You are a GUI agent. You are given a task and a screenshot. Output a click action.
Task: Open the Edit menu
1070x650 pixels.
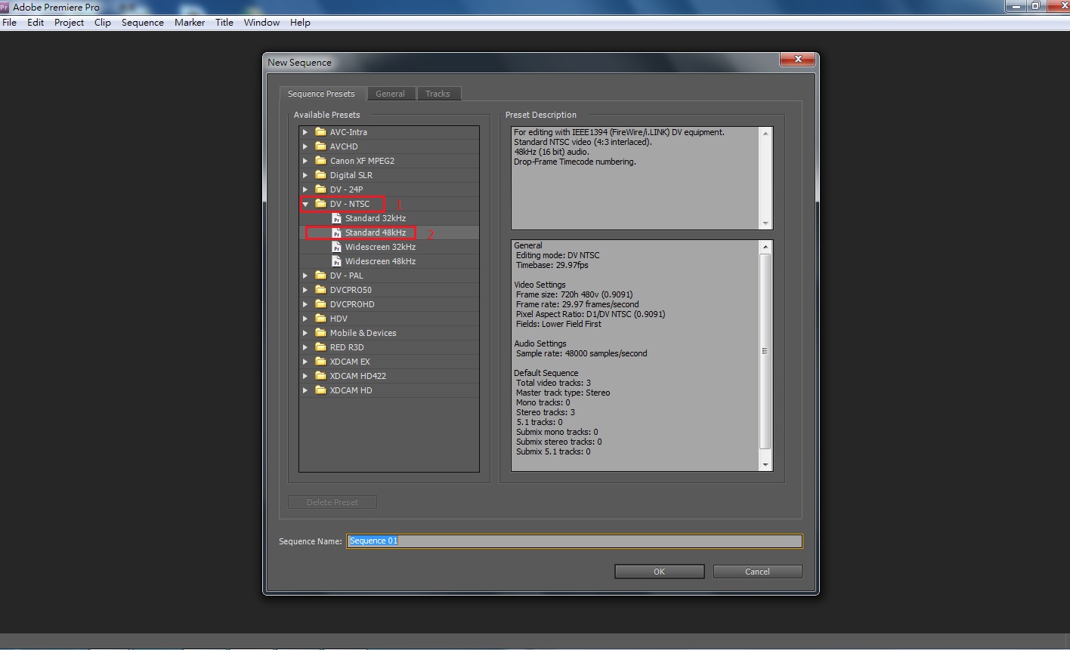pos(36,23)
